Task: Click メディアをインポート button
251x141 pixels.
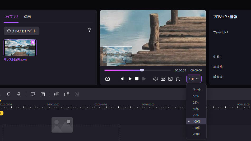Action: point(21,31)
